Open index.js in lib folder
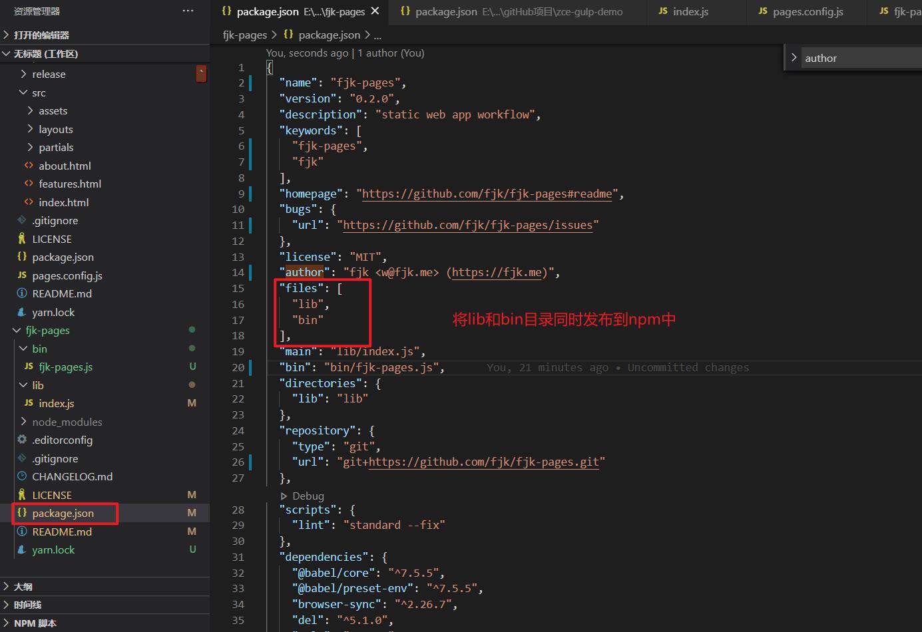 (57, 403)
